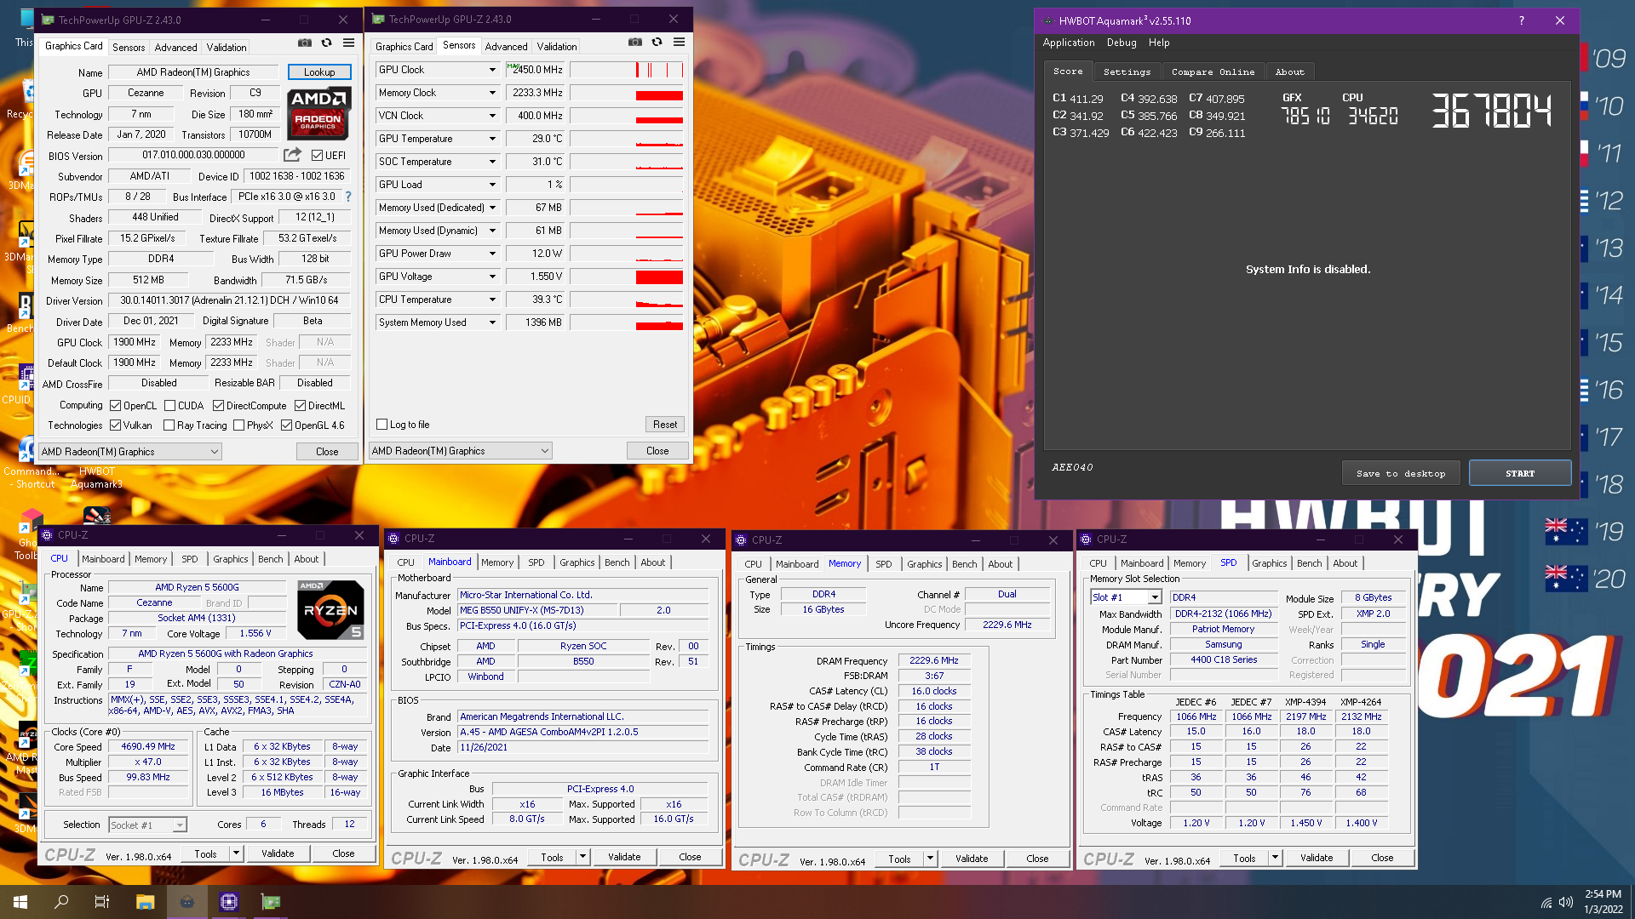Switch to Validation tab in GPU-Z Sensors window
The width and height of the screenshot is (1635, 919).
tap(556, 47)
